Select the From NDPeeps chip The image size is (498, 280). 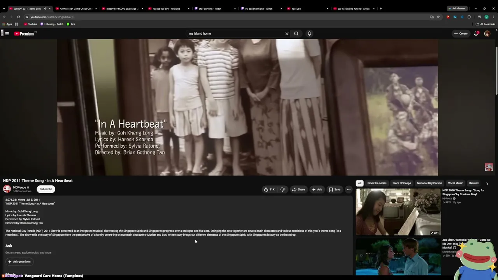402,183
